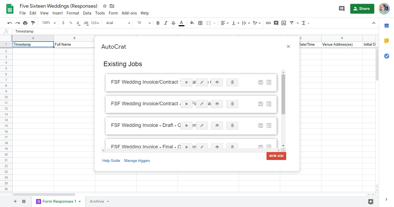Preview the second FSF Wedding Invoice/Contract job
The width and height of the screenshot is (394, 207).
tap(217, 104)
